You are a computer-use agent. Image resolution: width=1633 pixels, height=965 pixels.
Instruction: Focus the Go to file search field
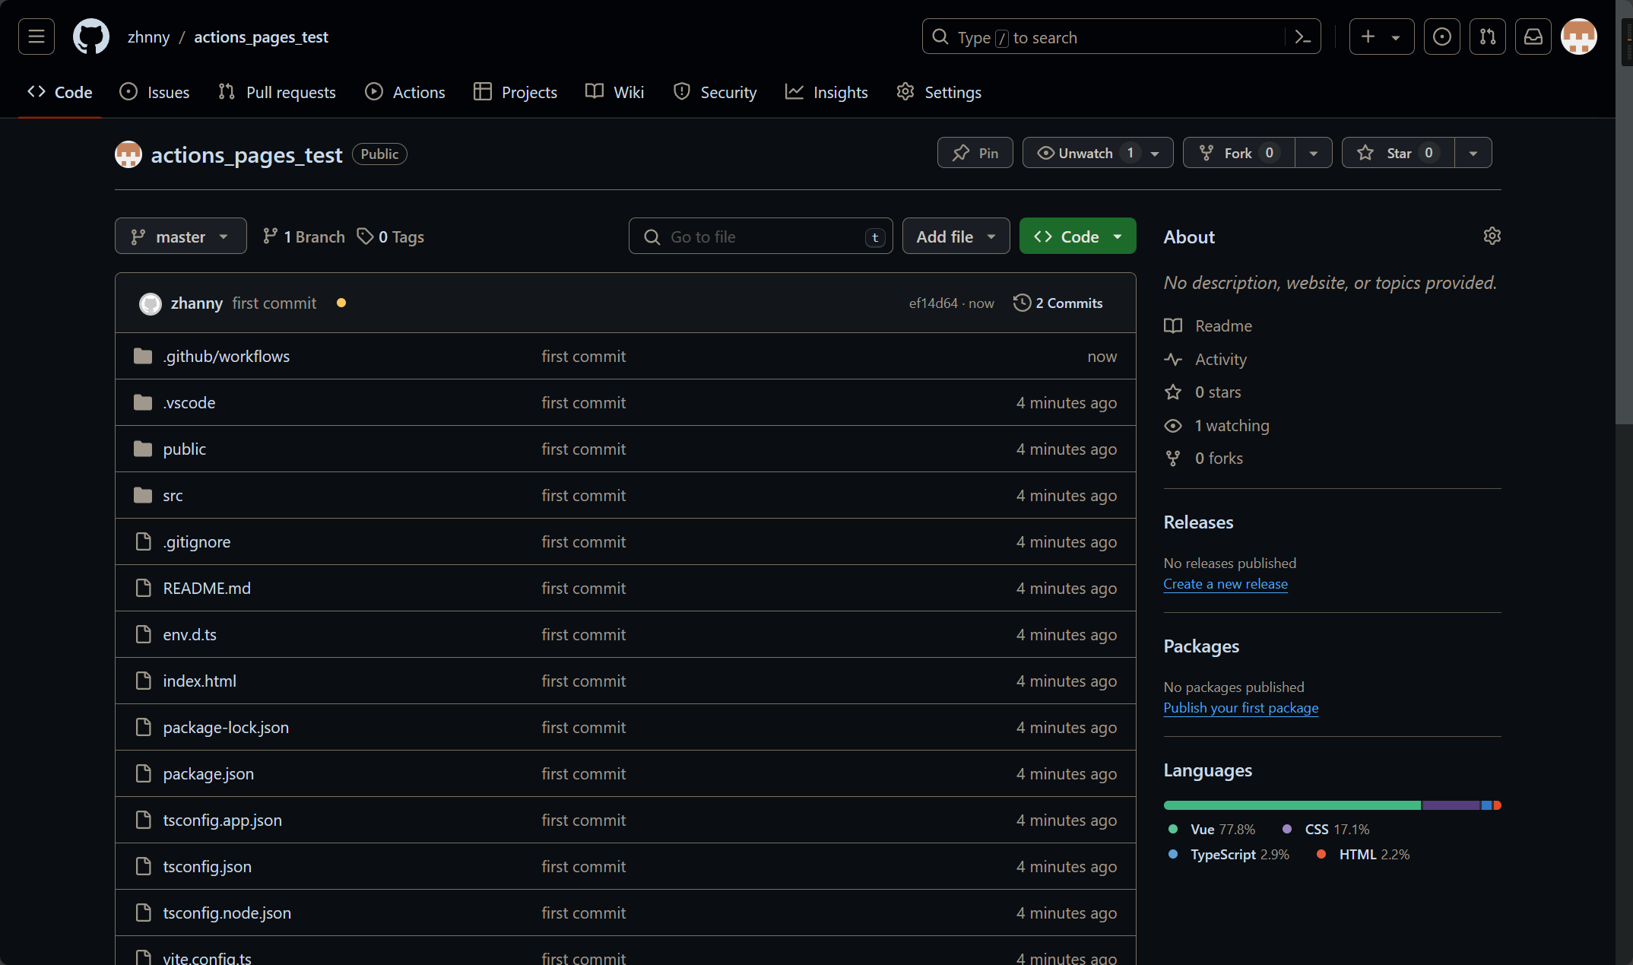click(x=760, y=236)
